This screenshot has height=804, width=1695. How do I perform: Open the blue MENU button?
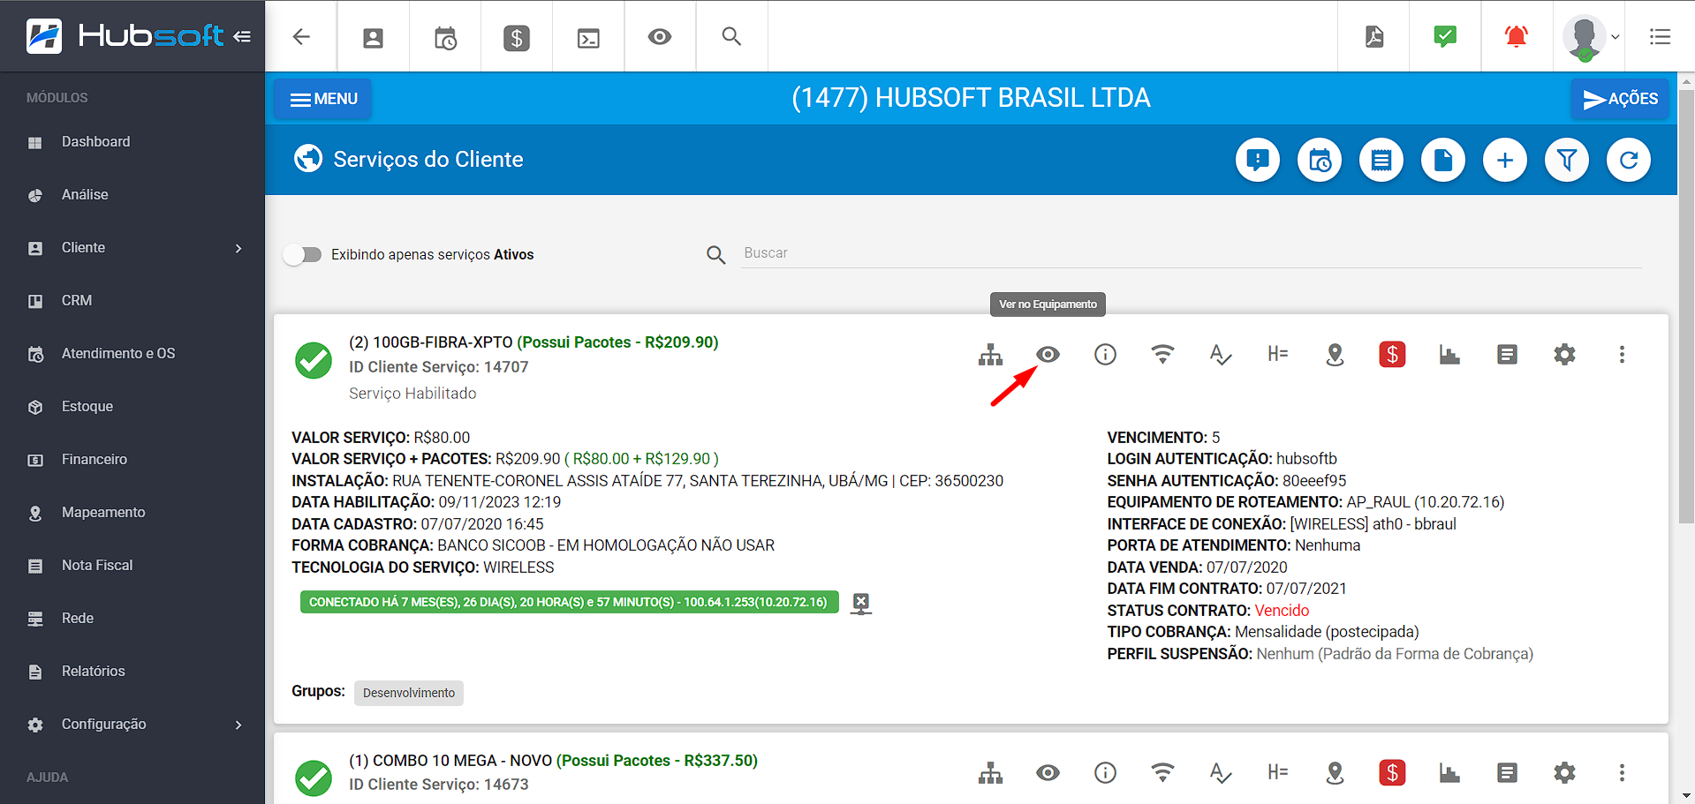click(x=323, y=99)
